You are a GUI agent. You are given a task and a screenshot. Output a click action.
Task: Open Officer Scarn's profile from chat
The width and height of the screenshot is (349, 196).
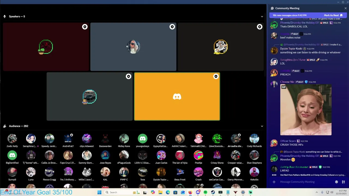pyautogui.click(x=288, y=141)
